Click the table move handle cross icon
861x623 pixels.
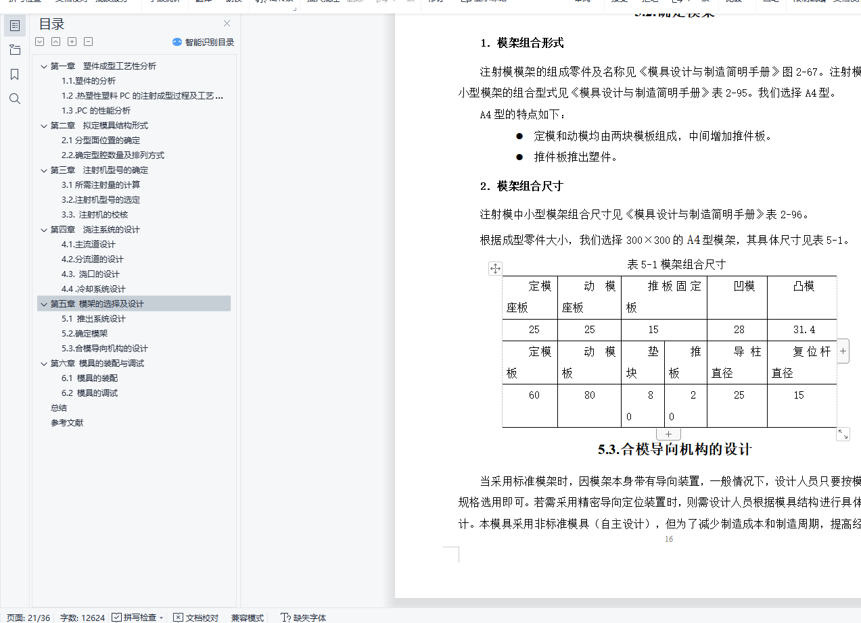tap(495, 269)
